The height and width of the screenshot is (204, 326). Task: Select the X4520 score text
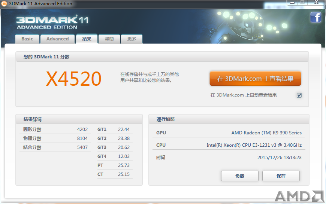tap(73, 79)
